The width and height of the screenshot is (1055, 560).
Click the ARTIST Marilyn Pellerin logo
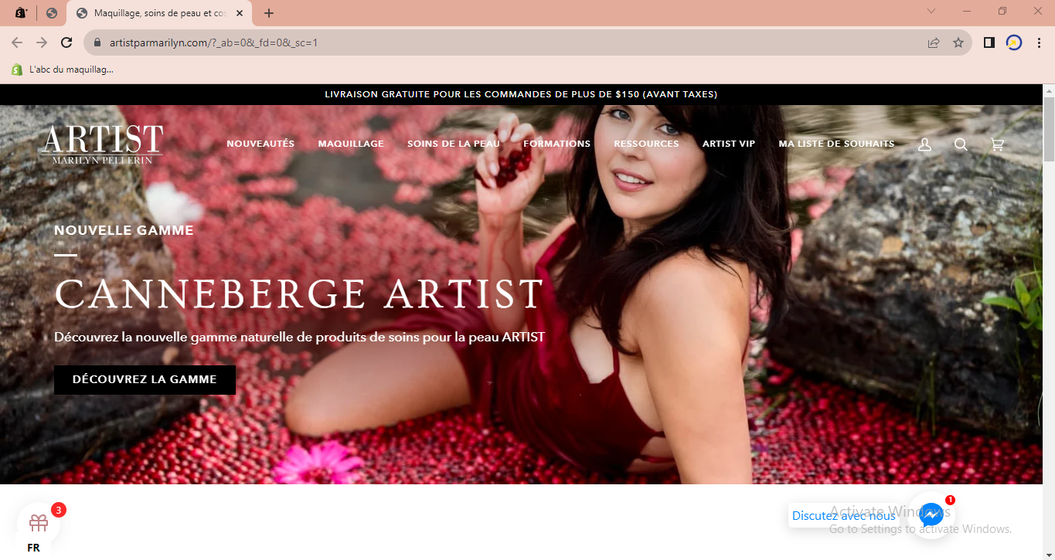coord(102,144)
